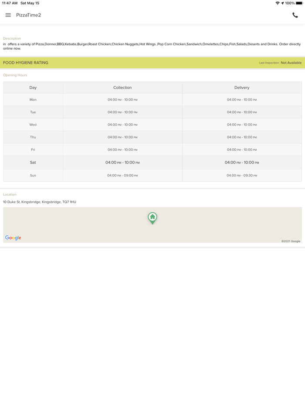Select Wednesday collection hours cell
The width and height of the screenshot is (305, 407).
coord(122,125)
